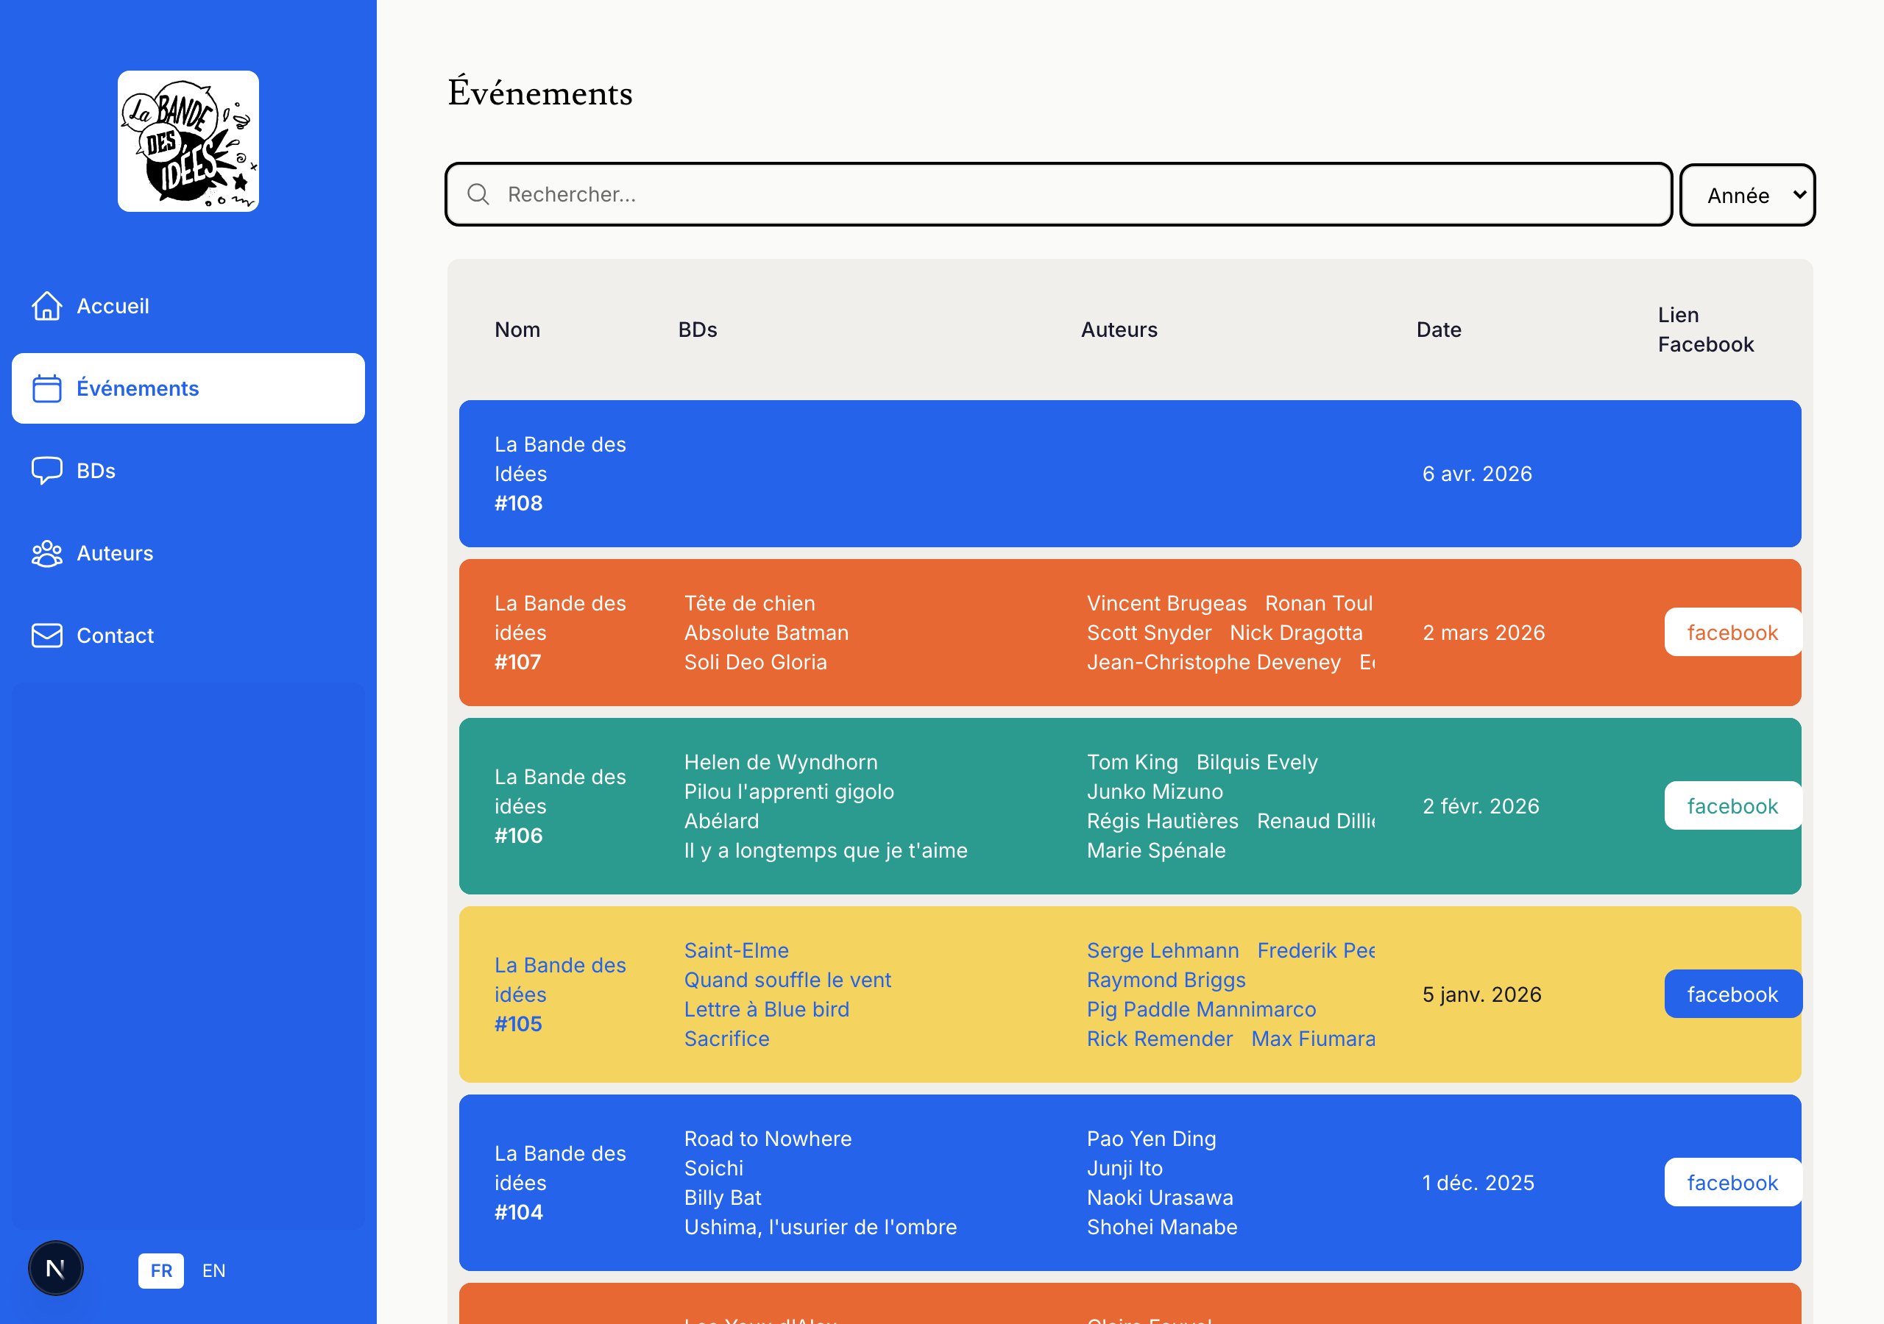Click the Contact envelope icon

(47, 636)
